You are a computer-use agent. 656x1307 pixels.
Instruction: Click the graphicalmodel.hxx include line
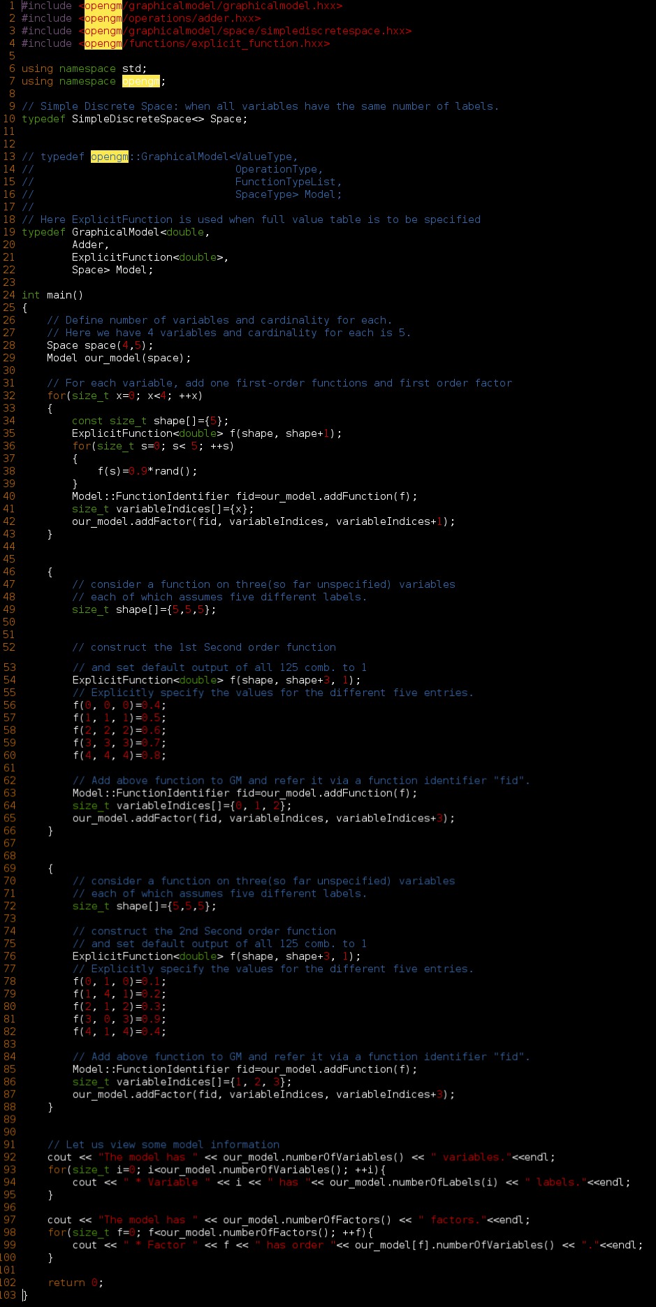pos(182,6)
